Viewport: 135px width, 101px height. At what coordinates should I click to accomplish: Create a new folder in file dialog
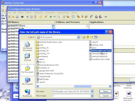pos(92,37)
